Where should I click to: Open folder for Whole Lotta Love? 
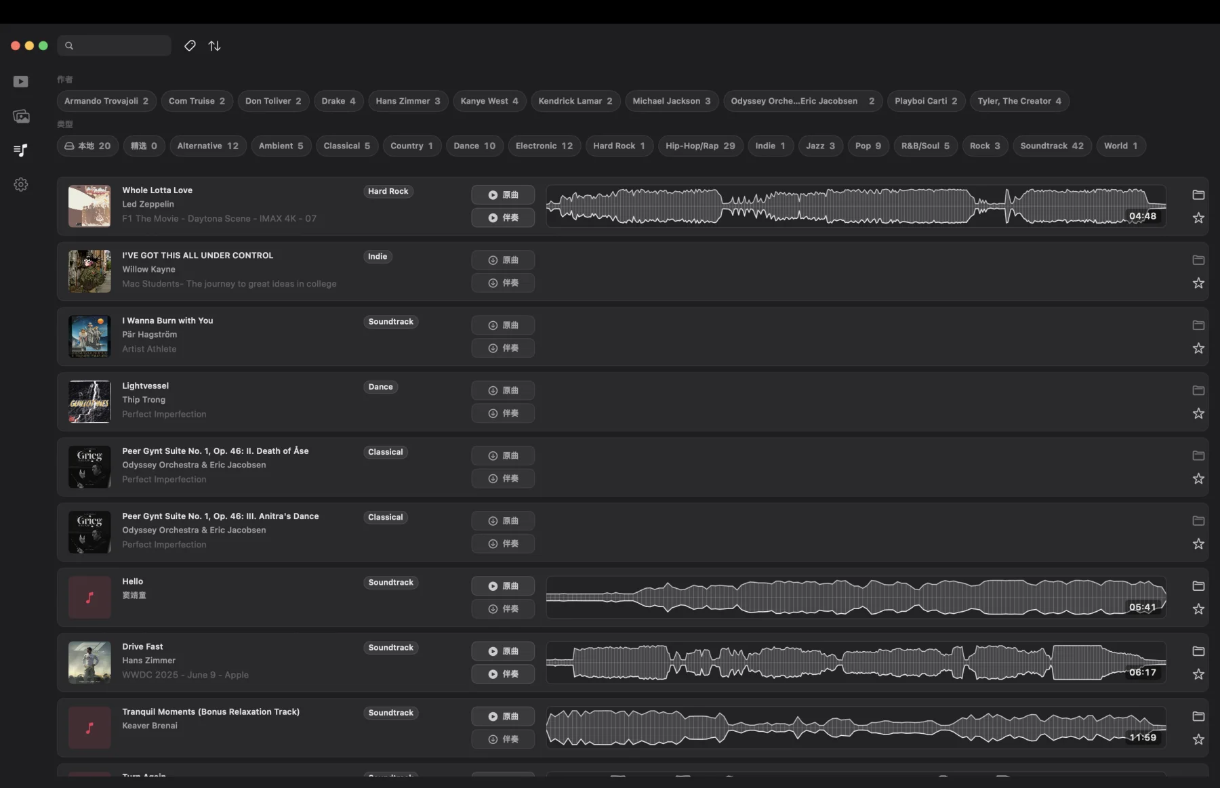coord(1198,195)
